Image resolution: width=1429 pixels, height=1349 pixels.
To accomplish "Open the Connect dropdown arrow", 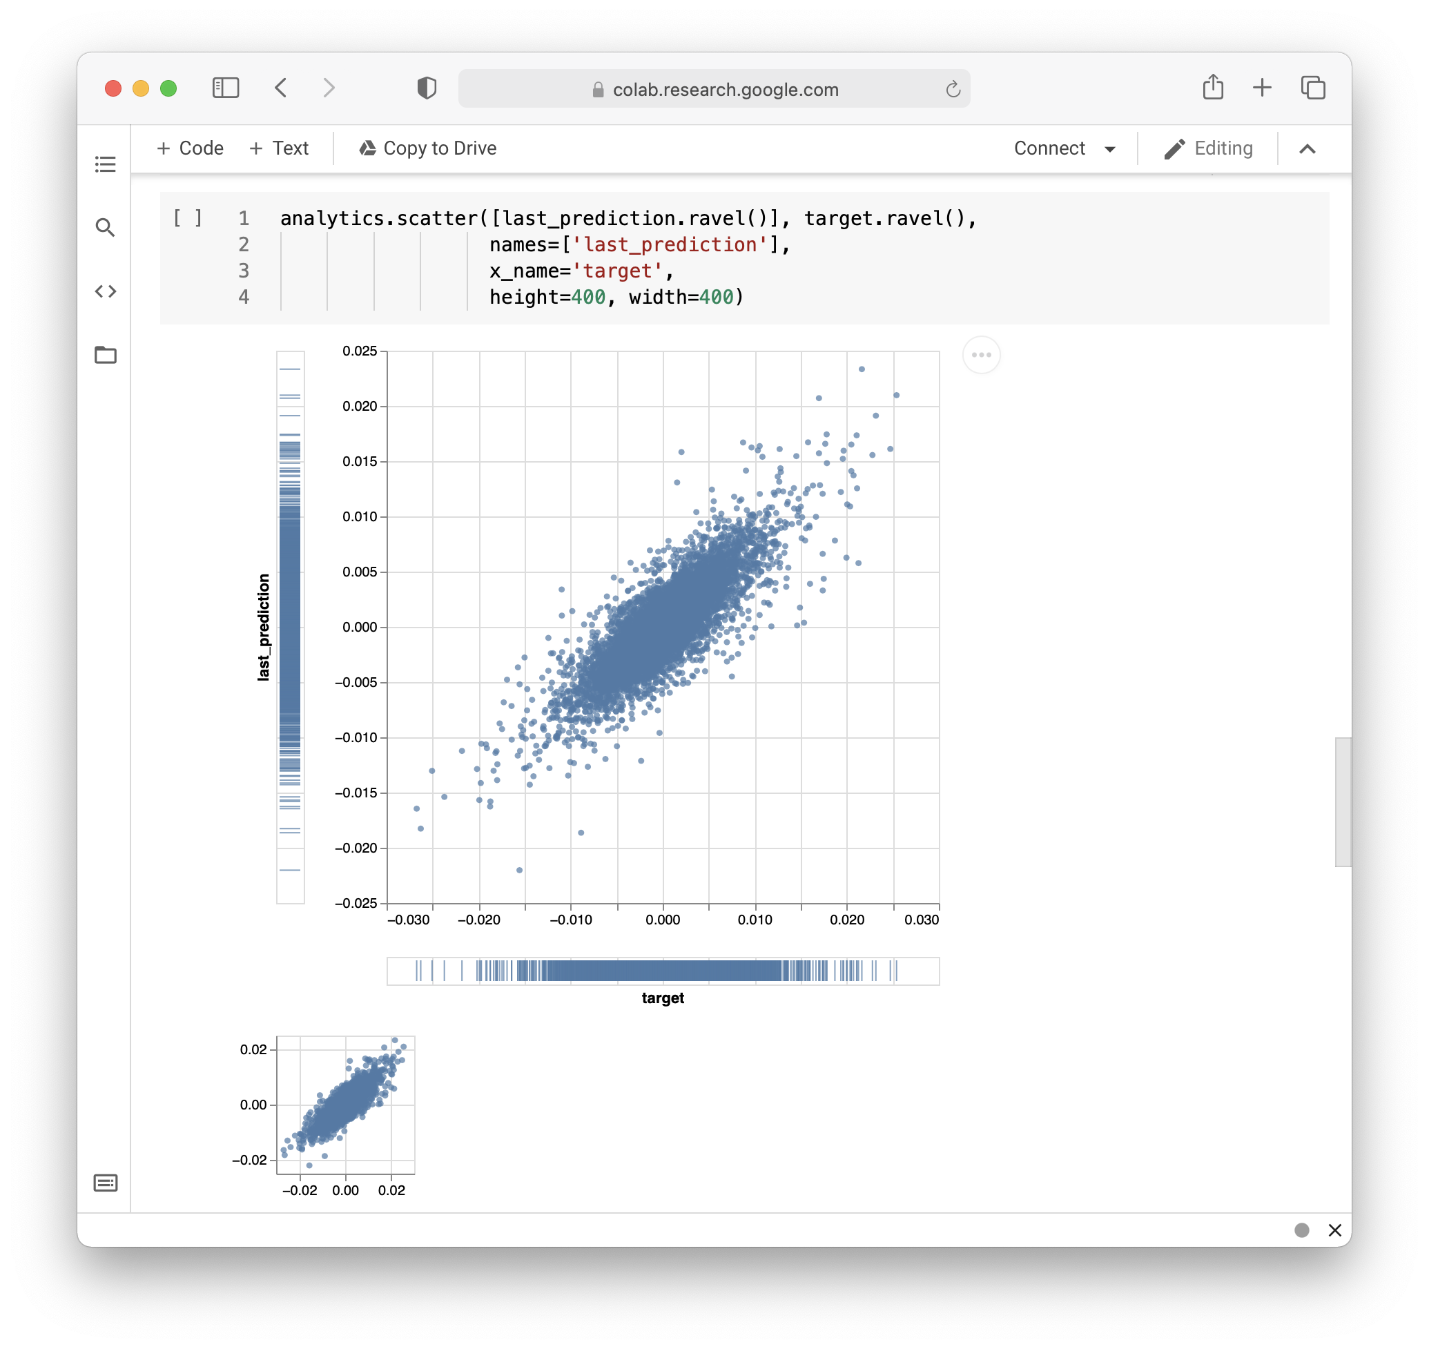I will [1110, 149].
